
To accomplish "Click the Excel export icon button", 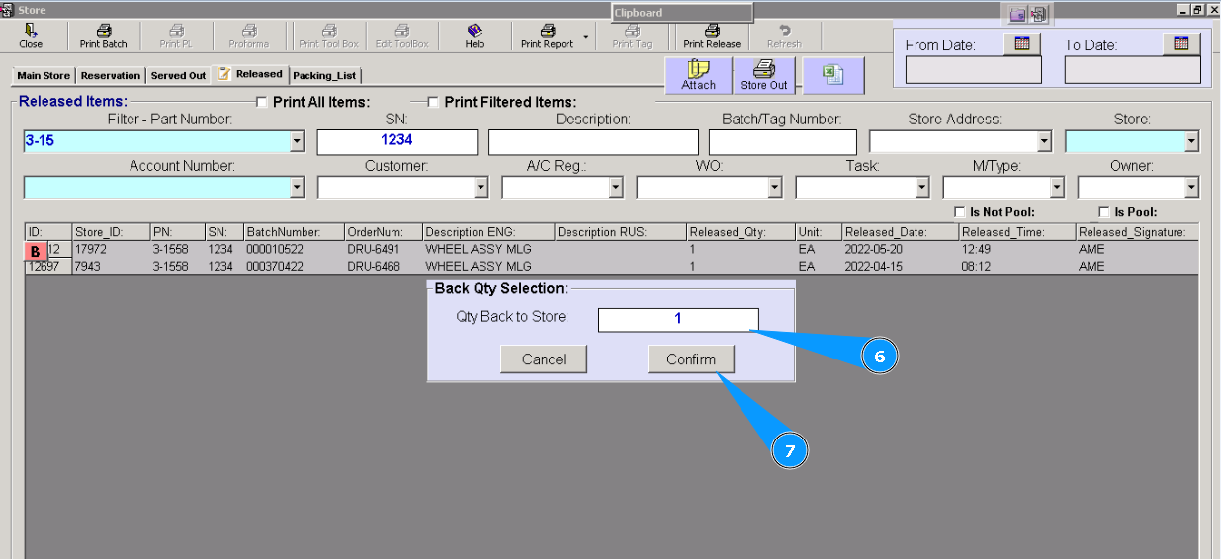I will (x=833, y=75).
